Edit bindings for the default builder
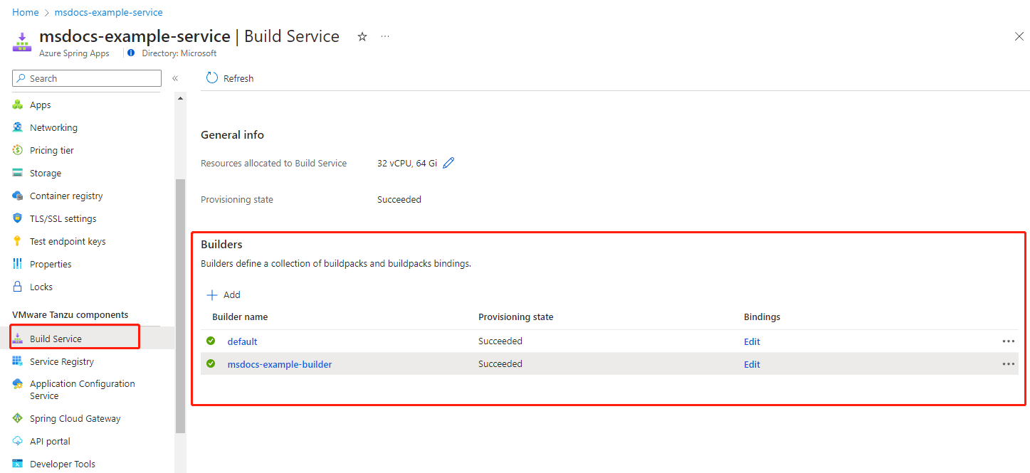The height and width of the screenshot is (473, 1030). pyautogui.click(x=752, y=342)
